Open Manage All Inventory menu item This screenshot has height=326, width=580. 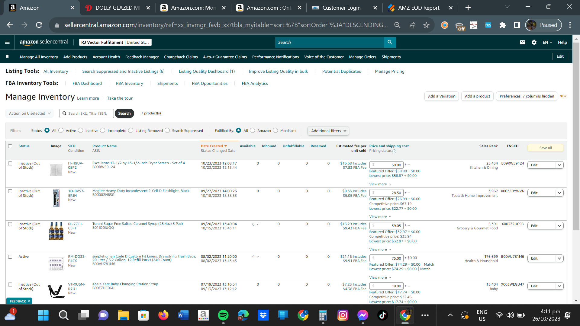click(39, 57)
